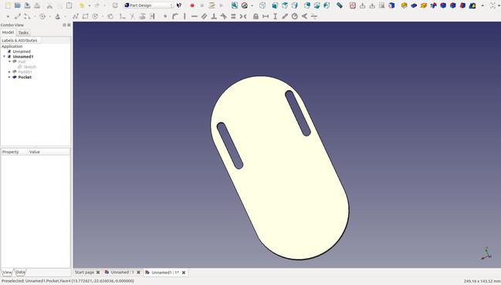Switch to the Unnamed : 1 document tab
The height and width of the screenshot is (285, 501).
point(123,272)
